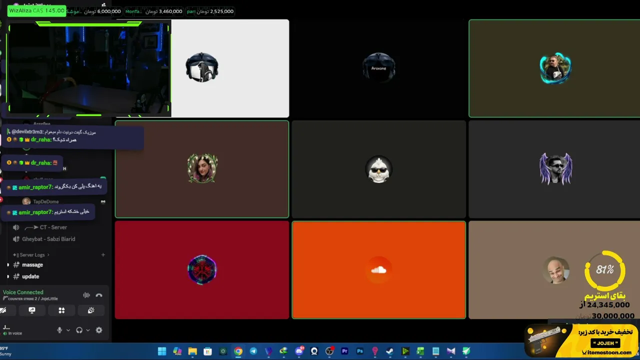Image resolution: width=640 pixels, height=360 pixels.
Task: Open Excel from the taskbar
Action: click(420, 351)
